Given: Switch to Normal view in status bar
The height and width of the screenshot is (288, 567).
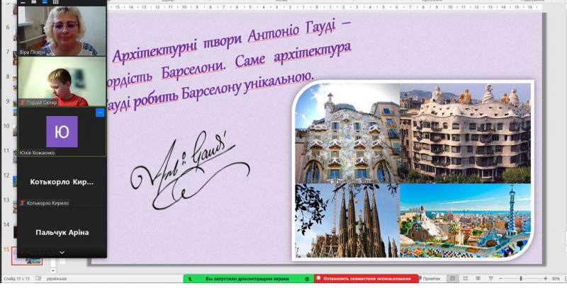Looking at the screenshot, I should [452, 279].
